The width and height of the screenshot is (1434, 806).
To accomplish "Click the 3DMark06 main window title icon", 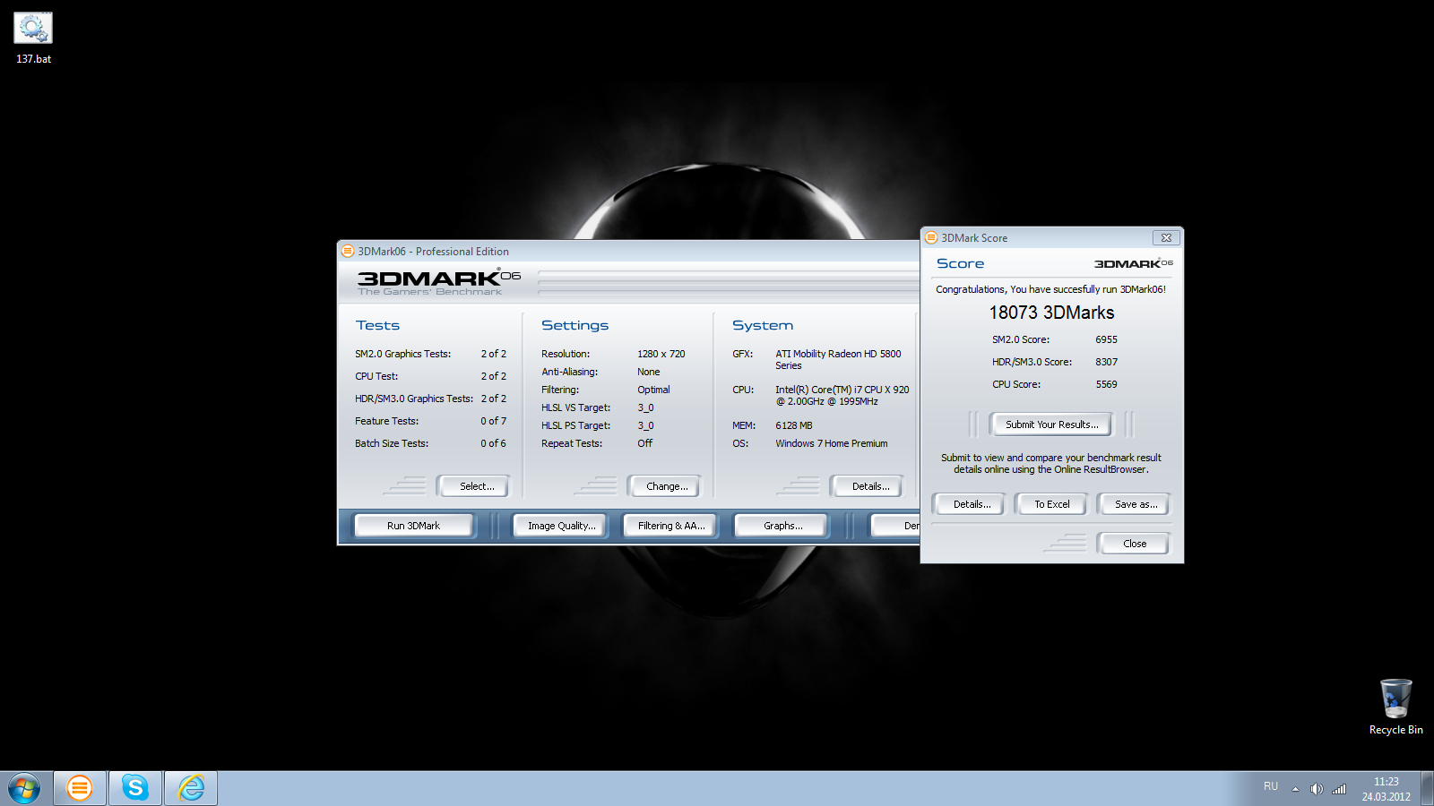I will point(348,251).
